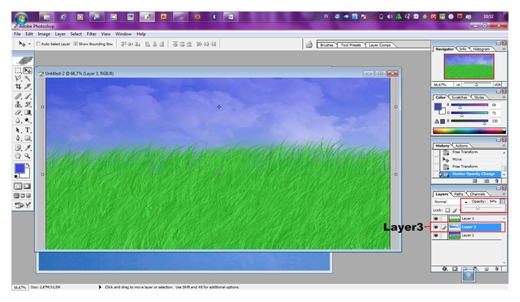Select the Clone Stamp tool
Screen dimensions: 520x302
click(x=18, y=105)
